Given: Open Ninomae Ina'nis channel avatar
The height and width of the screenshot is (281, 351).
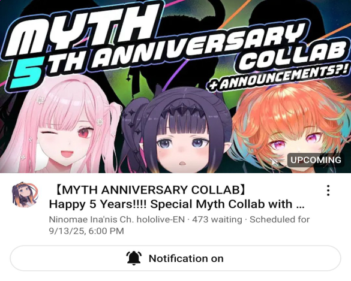Looking at the screenshot, I should (x=25, y=194).
